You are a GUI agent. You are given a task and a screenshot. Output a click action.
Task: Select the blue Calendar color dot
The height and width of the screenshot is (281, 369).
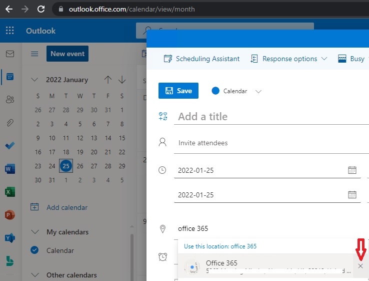point(215,91)
